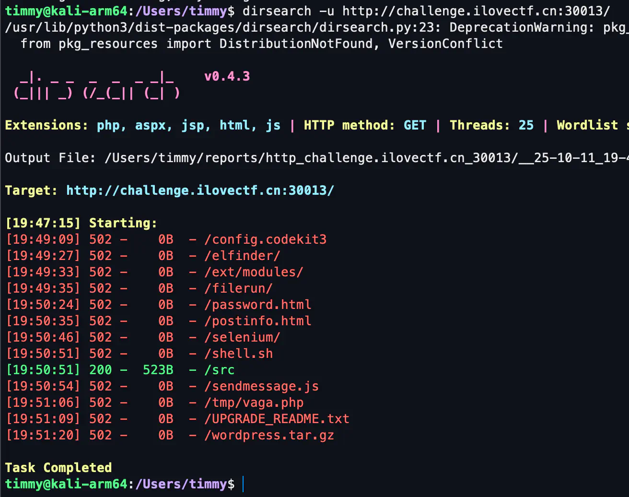Click the 523B size value
Viewport: 629px width, 497px height.
pos(158,370)
